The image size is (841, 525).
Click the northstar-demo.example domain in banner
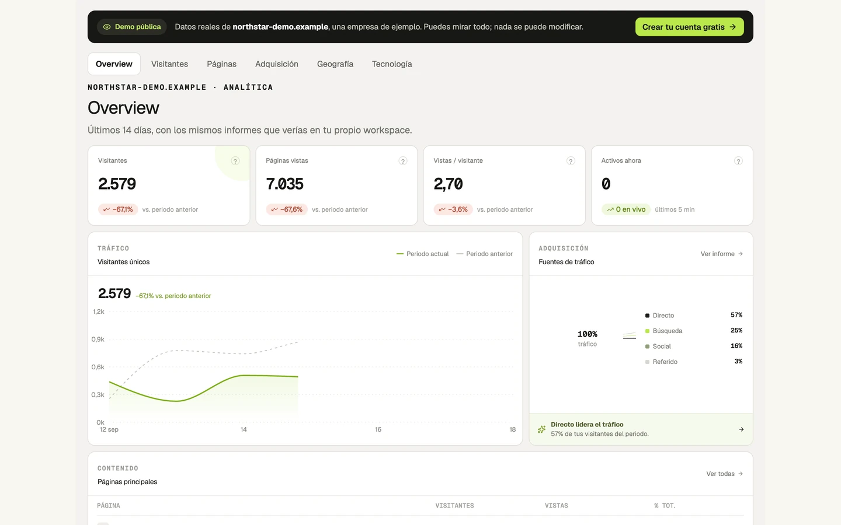280,27
